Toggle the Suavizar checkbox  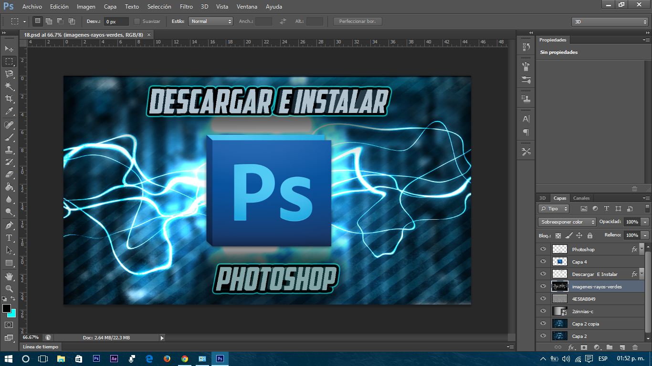tap(137, 21)
